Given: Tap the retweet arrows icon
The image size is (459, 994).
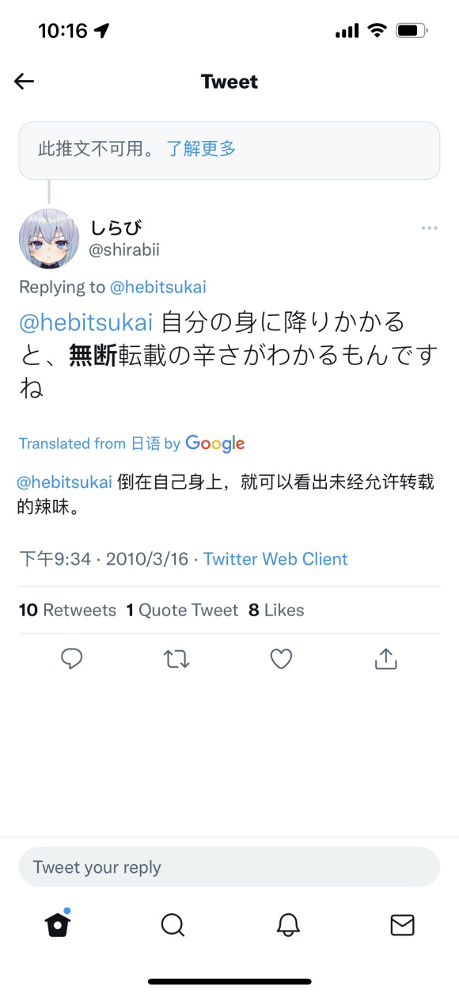Looking at the screenshot, I should pyautogui.click(x=176, y=658).
